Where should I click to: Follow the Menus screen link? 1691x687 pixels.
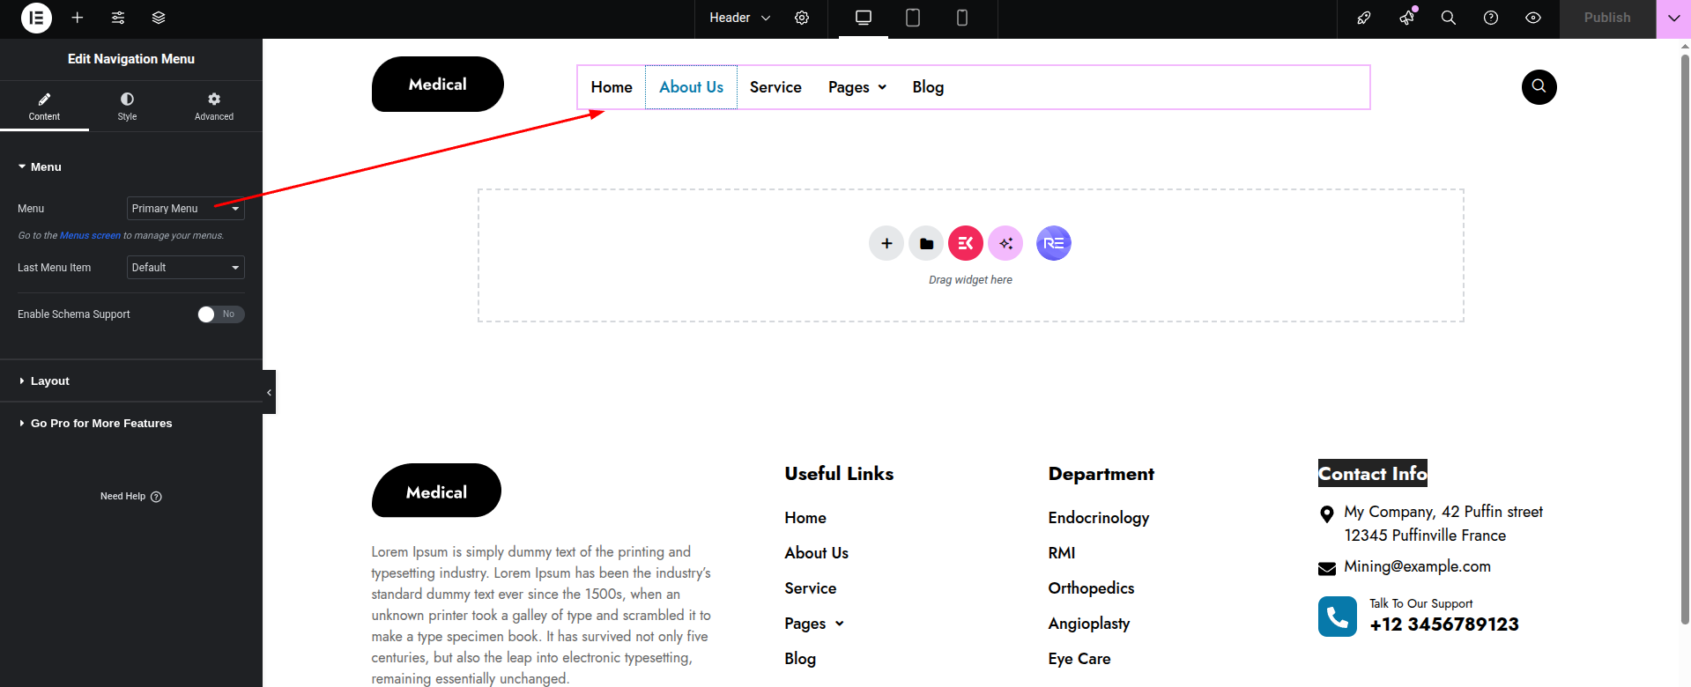pyautogui.click(x=90, y=236)
